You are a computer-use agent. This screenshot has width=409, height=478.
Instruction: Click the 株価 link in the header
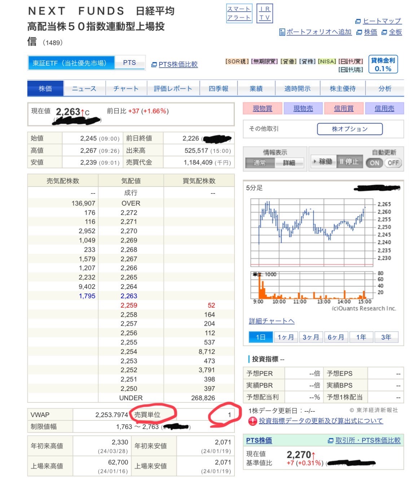[x=370, y=32]
